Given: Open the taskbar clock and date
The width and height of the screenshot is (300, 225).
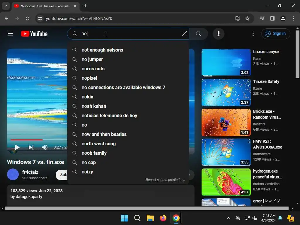Looking at the screenshot, I should pyautogui.click(x=269, y=218).
